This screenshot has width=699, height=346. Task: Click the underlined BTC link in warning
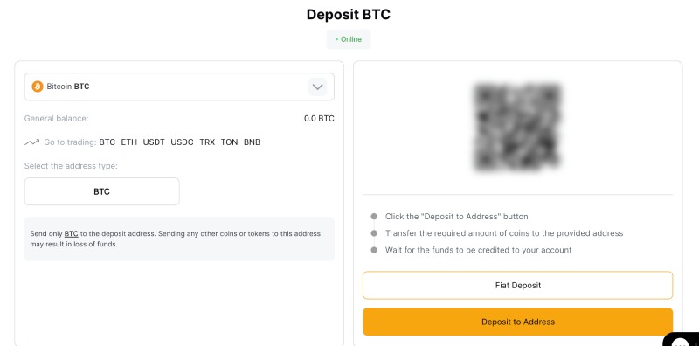pyautogui.click(x=72, y=233)
